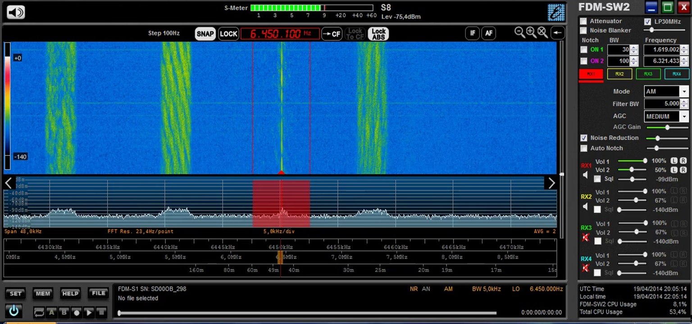Enable RX2 squelch (Sql) checkbox
The image size is (692, 324).
click(x=597, y=210)
